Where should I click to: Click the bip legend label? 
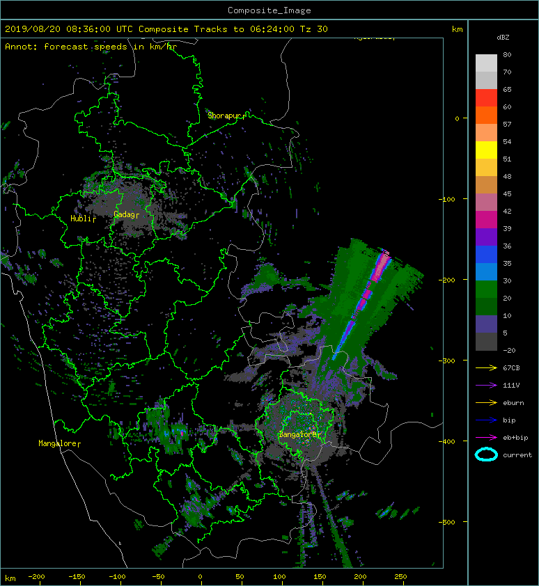tap(509, 420)
